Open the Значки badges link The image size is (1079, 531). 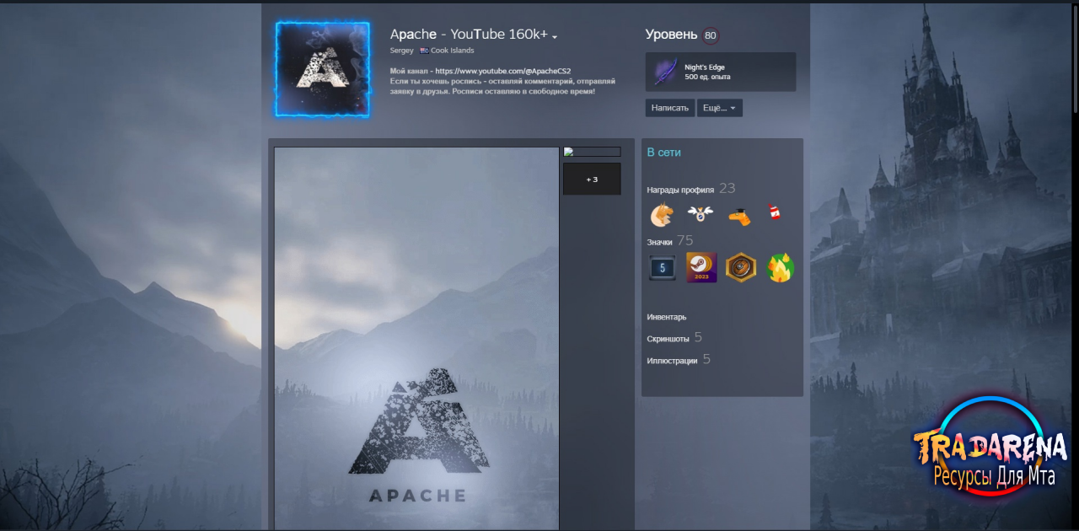point(659,242)
